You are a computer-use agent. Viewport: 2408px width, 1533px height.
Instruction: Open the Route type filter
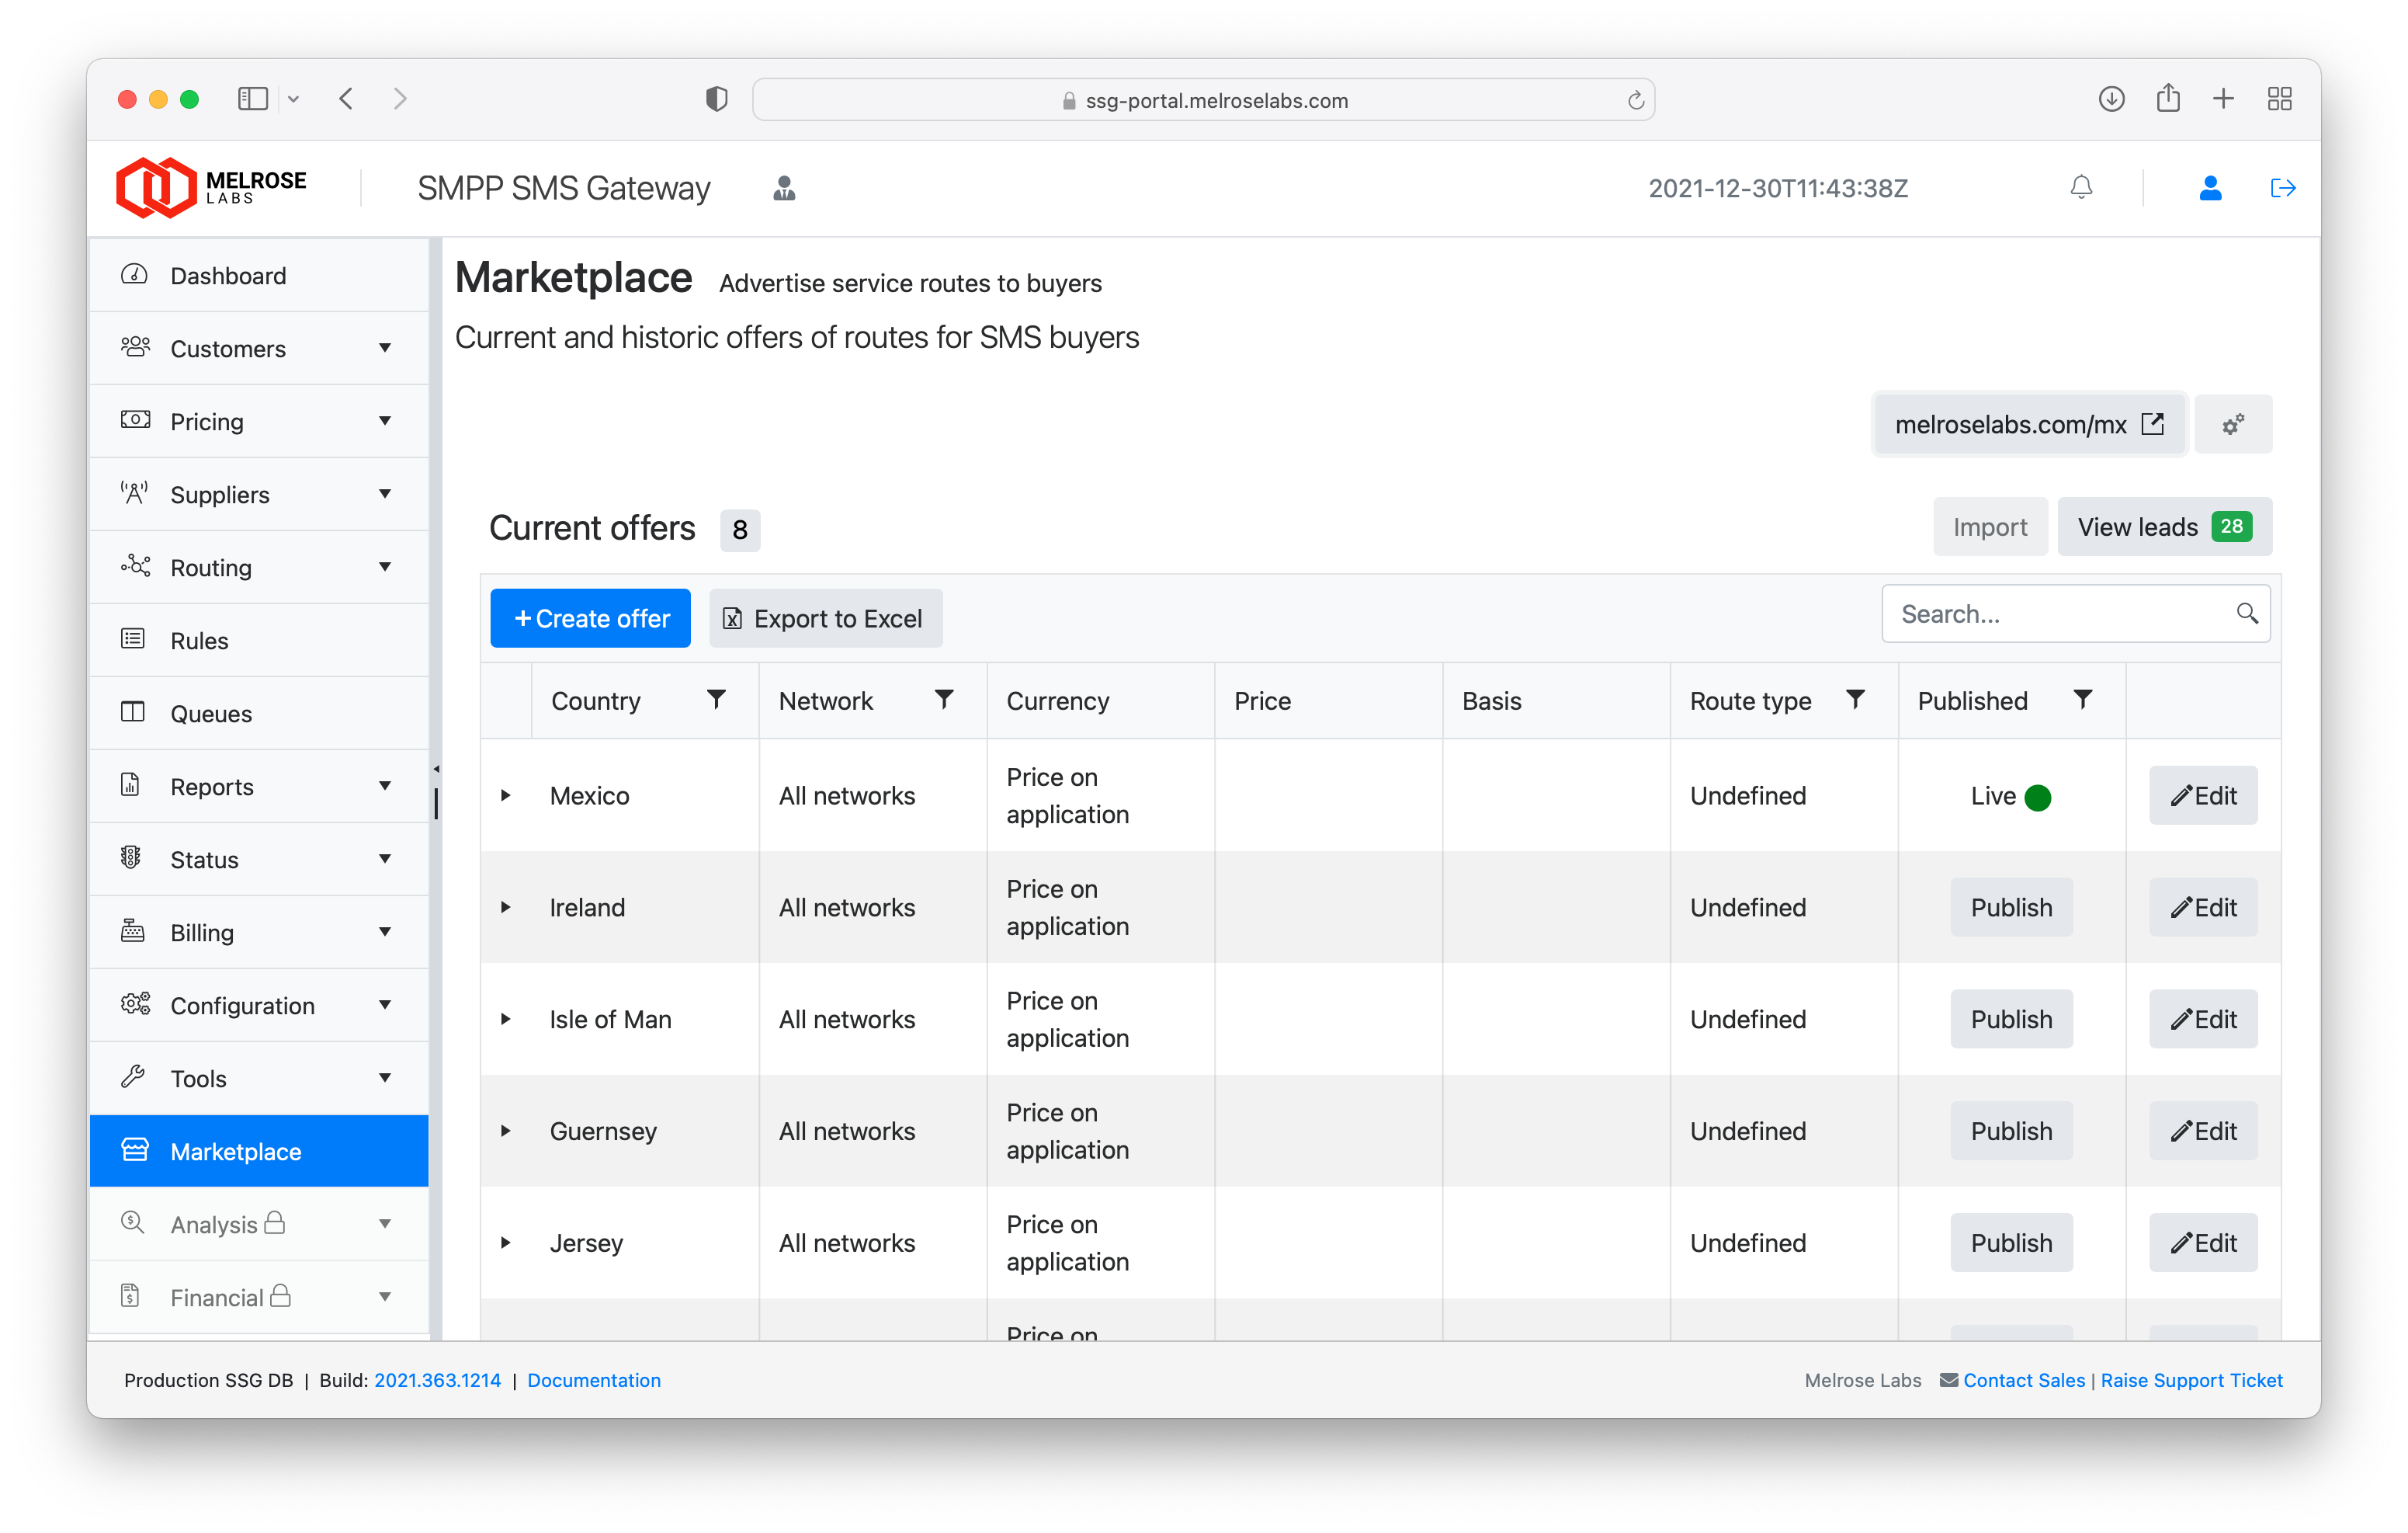[1855, 700]
